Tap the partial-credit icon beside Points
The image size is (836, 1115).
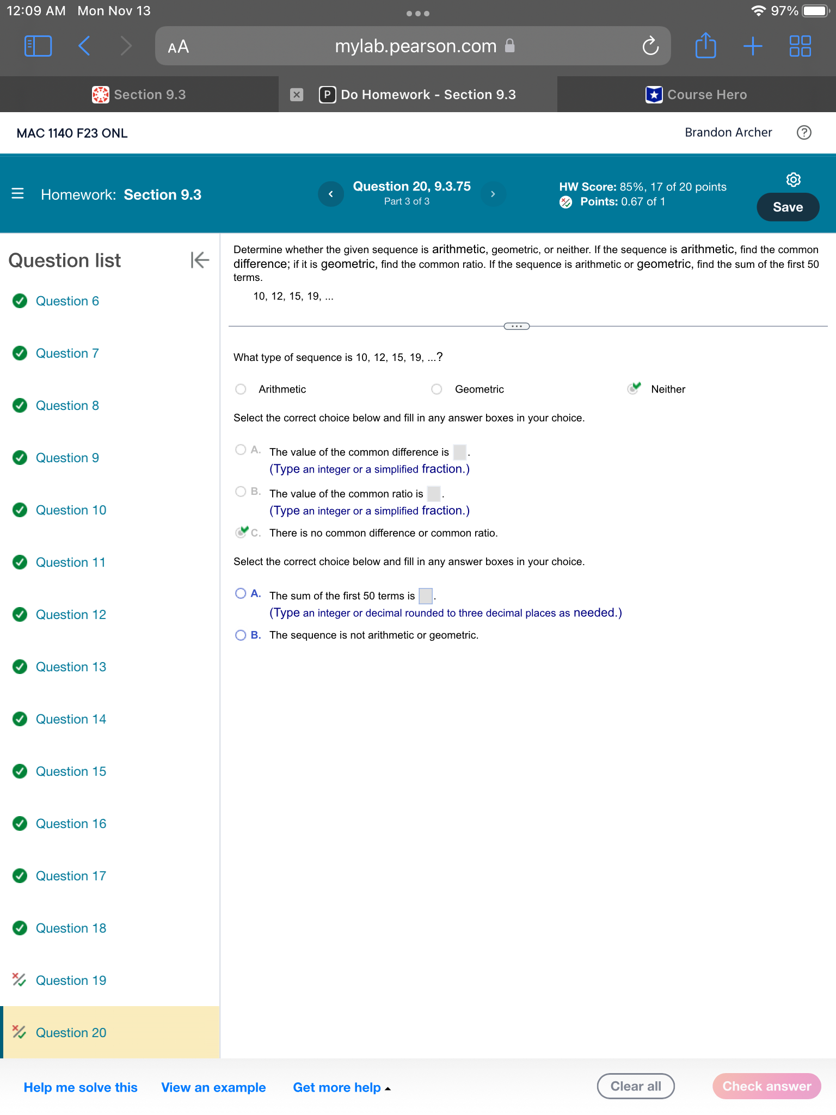(x=566, y=202)
